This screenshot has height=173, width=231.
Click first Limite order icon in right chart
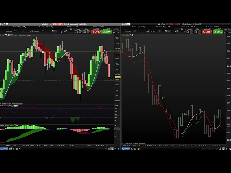tap(188, 32)
